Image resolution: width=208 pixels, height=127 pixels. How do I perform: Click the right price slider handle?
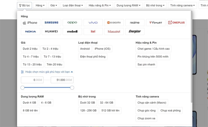coord(72,88)
